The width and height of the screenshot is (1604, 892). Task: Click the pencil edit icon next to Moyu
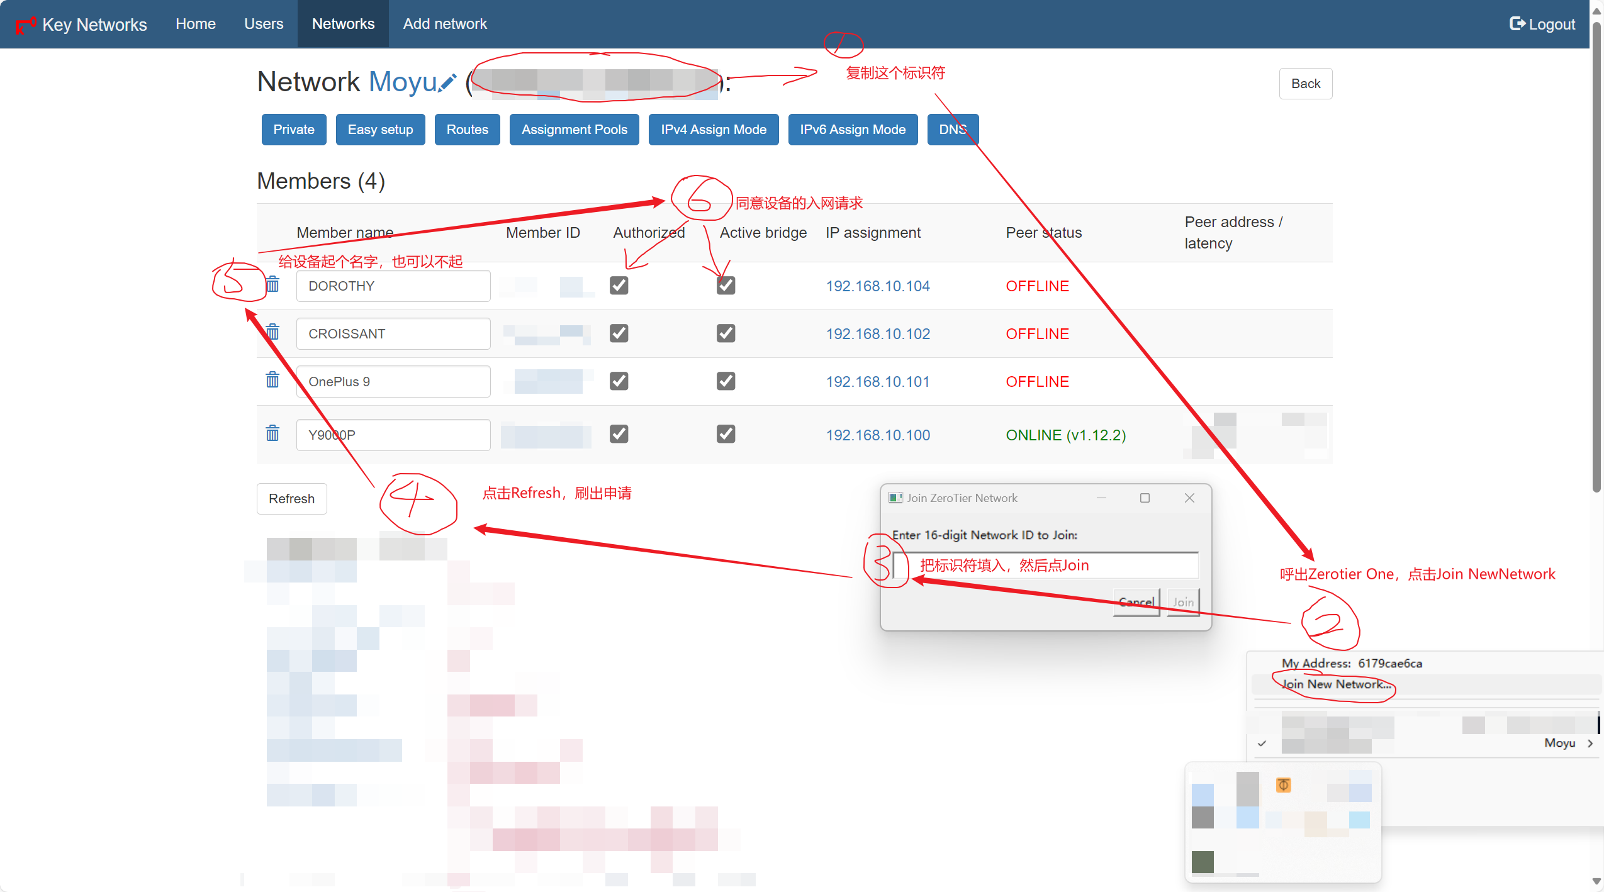[448, 83]
